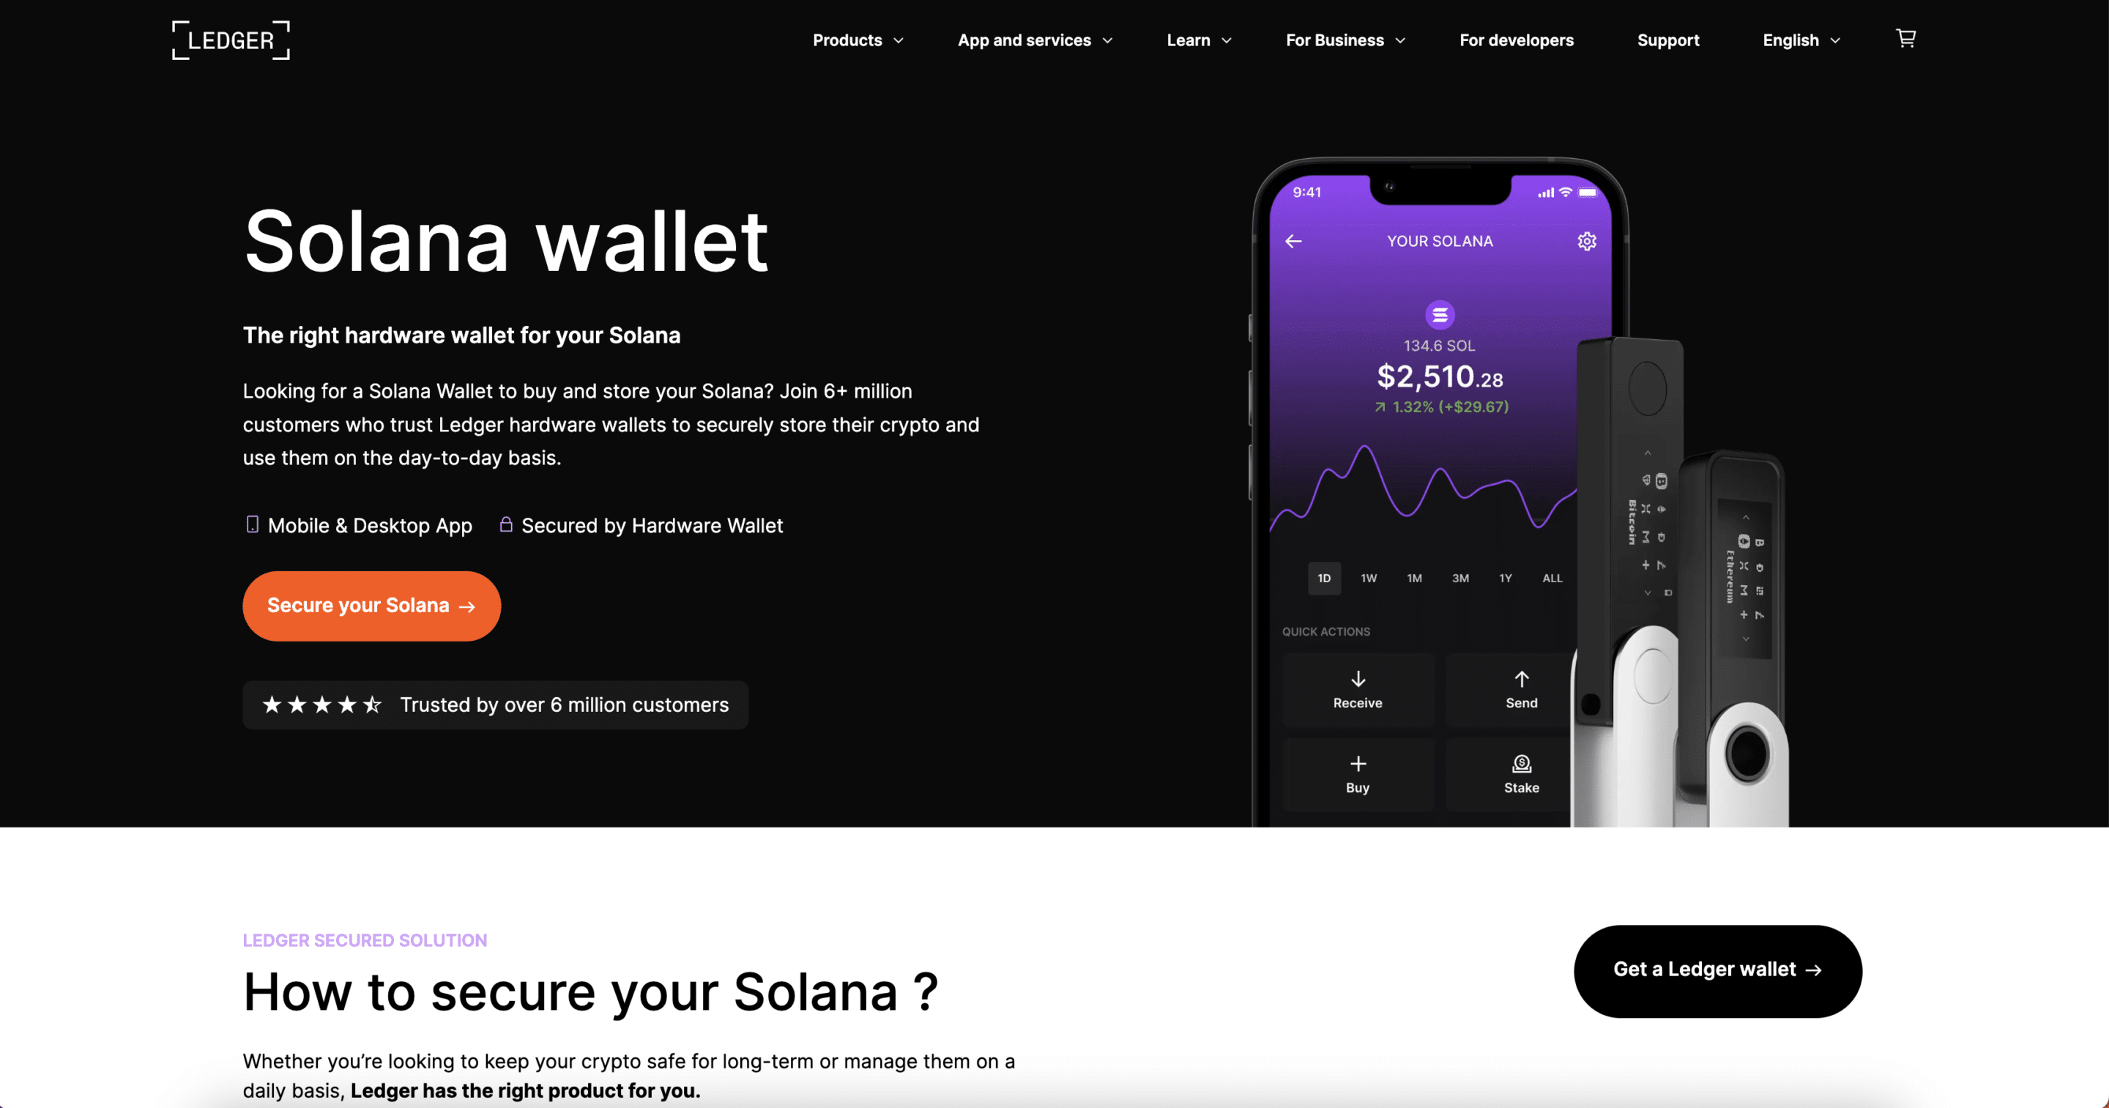Click Secure your Solana button
This screenshot has height=1108, width=2109.
(371, 606)
